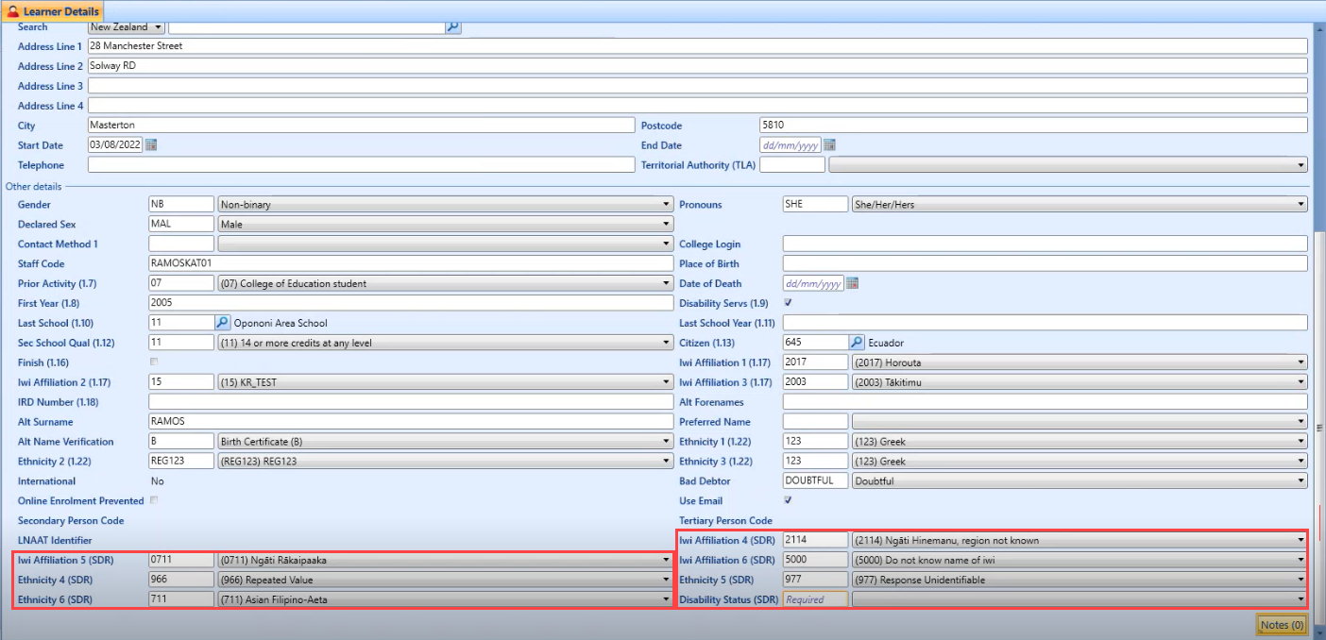Click the Address Line 3 field
1326x640 pixels.
(697, 86)
